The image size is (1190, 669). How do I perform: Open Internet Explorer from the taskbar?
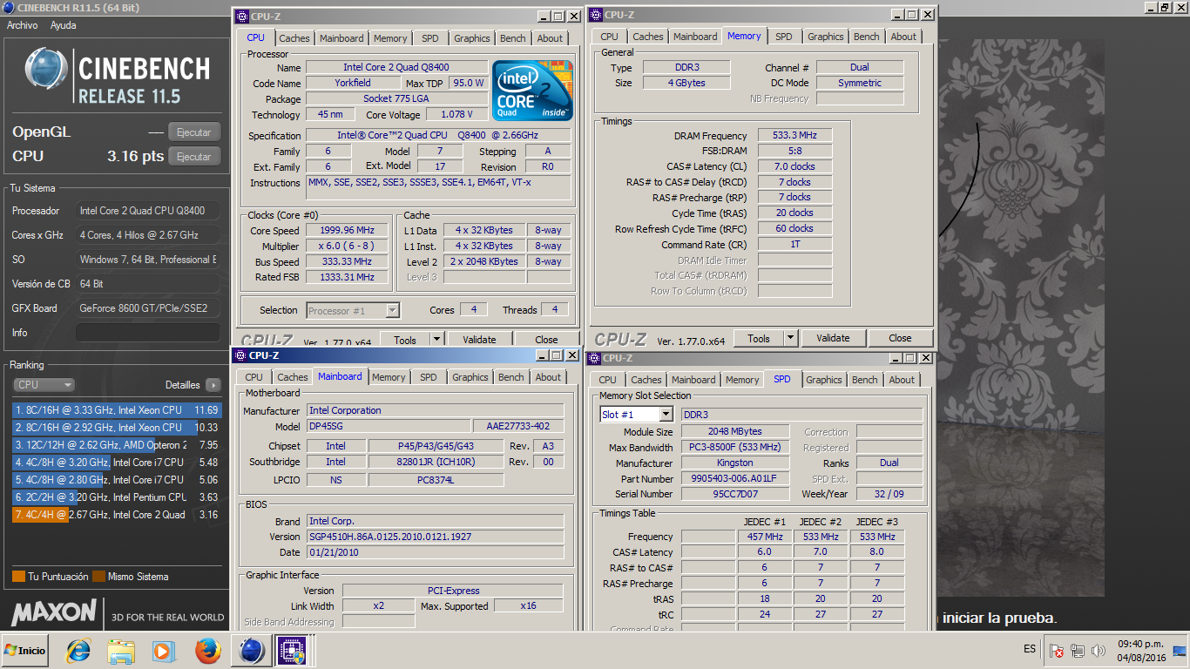pos(78,650)
